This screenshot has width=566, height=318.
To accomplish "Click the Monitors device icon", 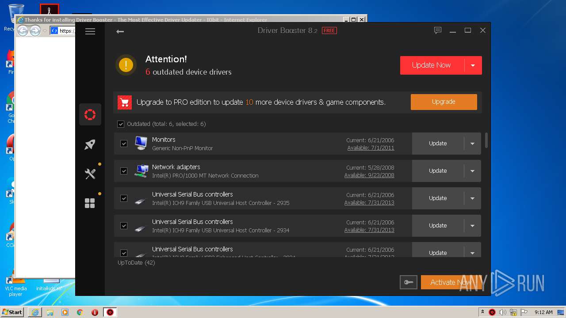I will coord(141,143).
